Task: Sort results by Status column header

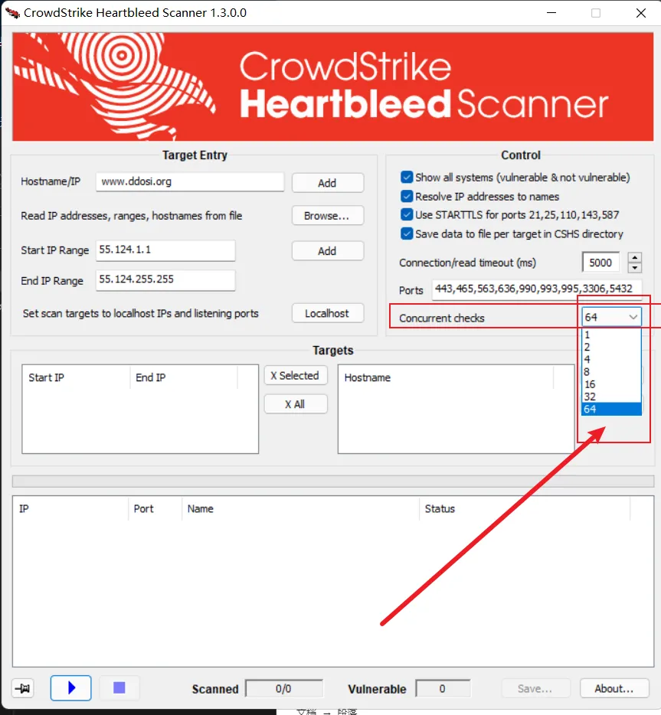Action: 525,508
